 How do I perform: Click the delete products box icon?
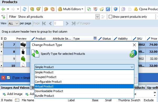pos(52,9)
